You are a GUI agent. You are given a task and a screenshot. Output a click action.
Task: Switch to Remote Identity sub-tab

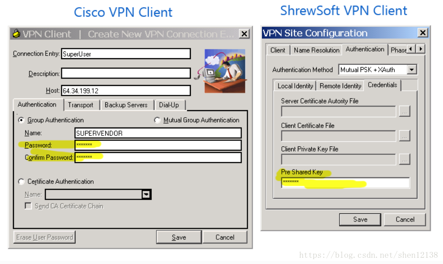click(340, 86)
